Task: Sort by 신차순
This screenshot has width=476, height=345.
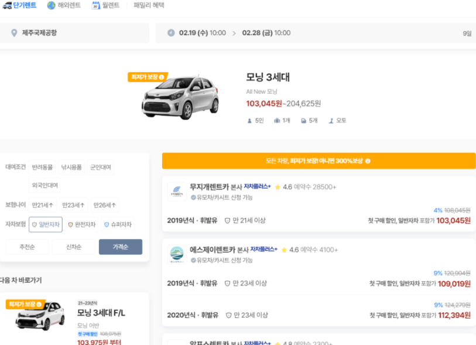Action: click(x=74, y=247)
